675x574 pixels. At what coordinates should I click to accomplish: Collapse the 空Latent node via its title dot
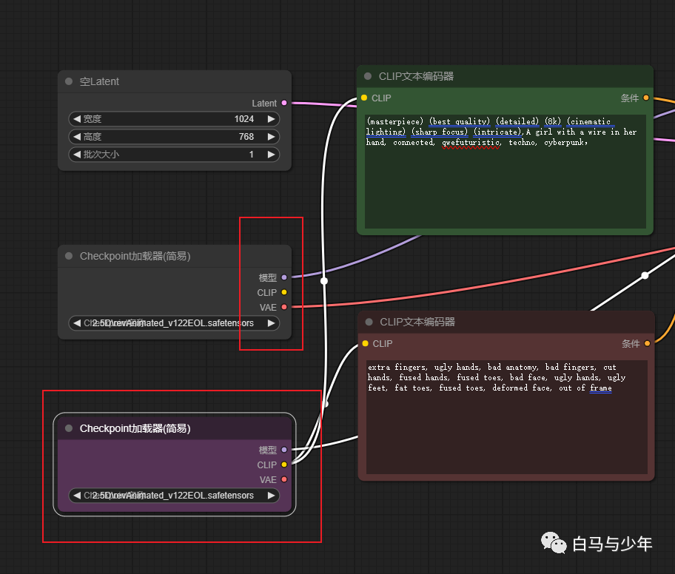(x=69, y=81)
